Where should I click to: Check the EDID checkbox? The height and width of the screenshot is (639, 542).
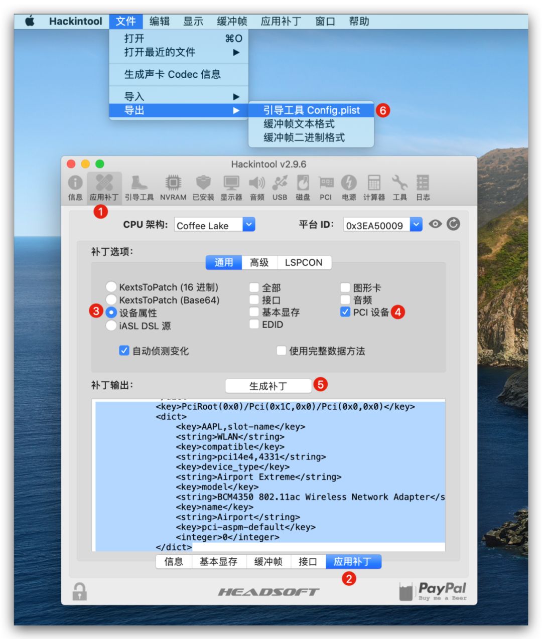[x=254, y=324]
